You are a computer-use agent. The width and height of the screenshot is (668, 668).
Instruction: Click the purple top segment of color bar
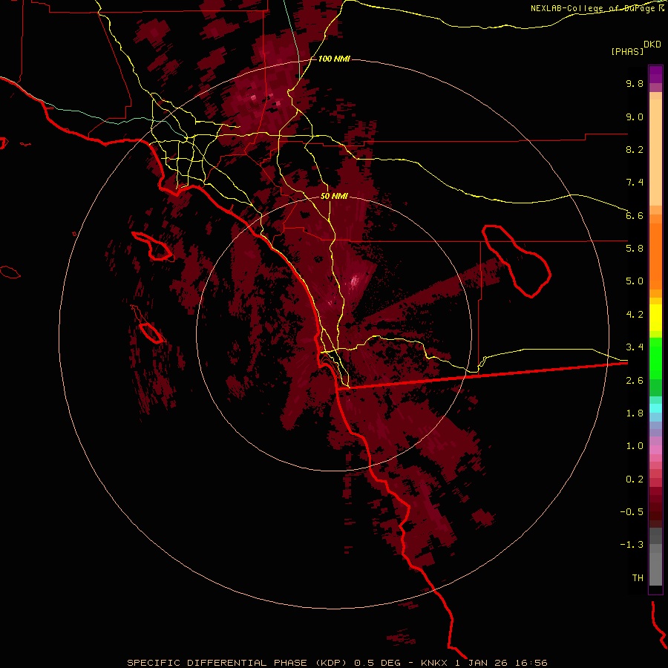click(655, 74)
